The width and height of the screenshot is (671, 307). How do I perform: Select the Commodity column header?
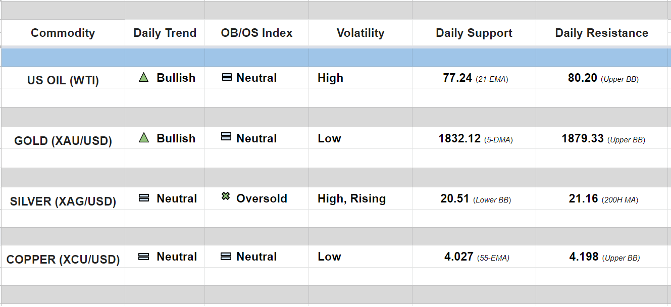pyautogui.click(x=63, y=33)
